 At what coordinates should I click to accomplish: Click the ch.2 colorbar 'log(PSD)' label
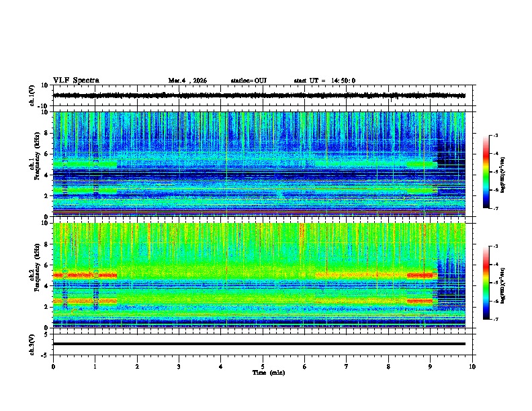tap(502, 285)
